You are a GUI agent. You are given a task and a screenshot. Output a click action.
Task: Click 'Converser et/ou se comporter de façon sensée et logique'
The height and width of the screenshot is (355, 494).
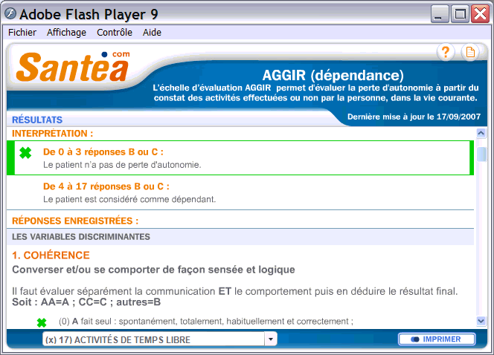153,270
